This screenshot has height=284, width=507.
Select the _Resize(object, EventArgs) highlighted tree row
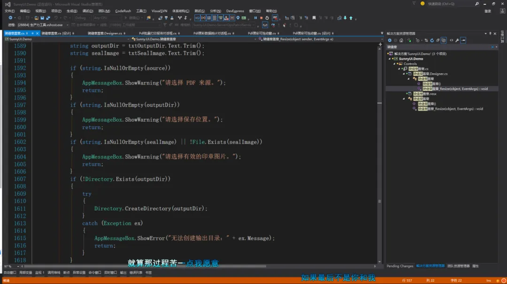442,89
